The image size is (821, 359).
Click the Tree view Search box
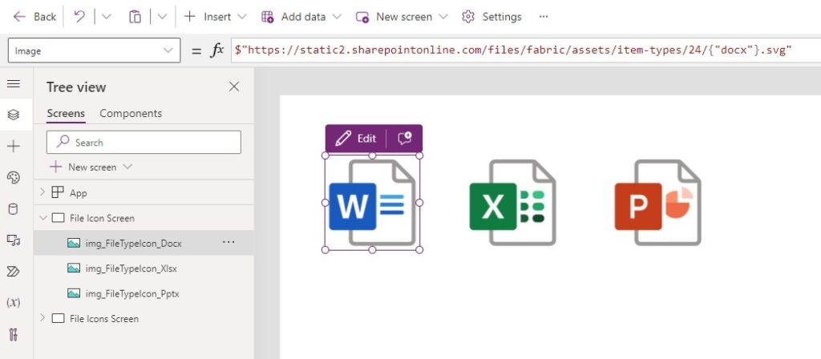[x=144, y=143]
